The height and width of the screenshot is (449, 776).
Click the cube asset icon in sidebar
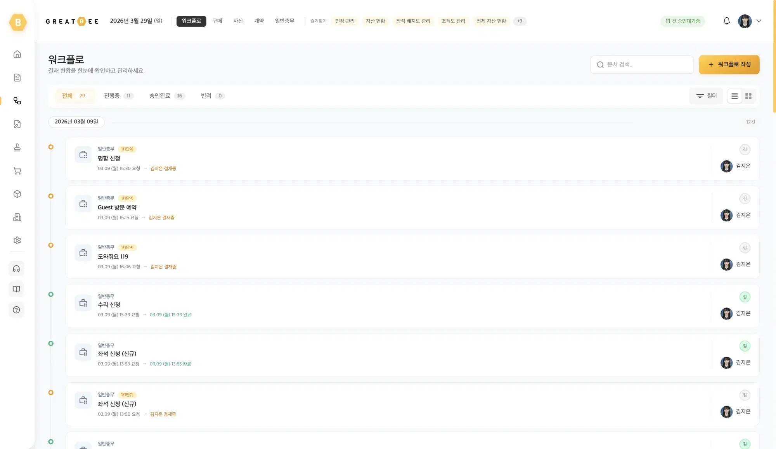(x=17, y=194)
